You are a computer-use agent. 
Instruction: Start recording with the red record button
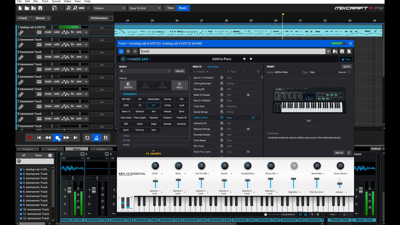point(30,138)
